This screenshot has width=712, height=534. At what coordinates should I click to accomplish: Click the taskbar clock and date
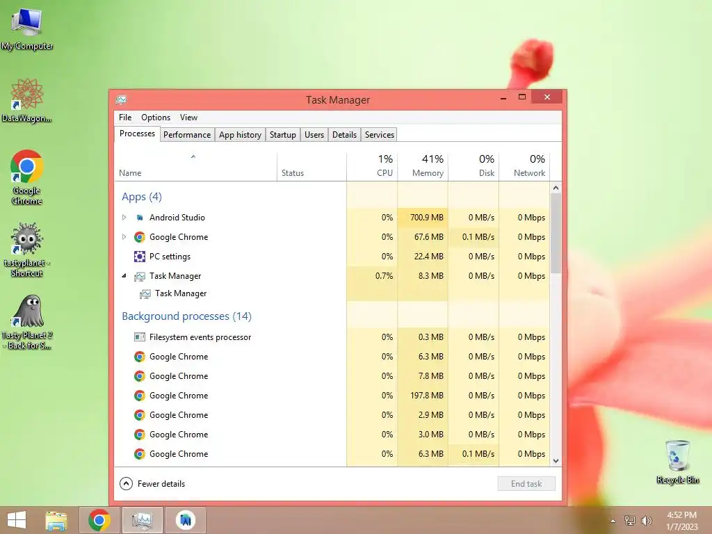click(681, 521)
